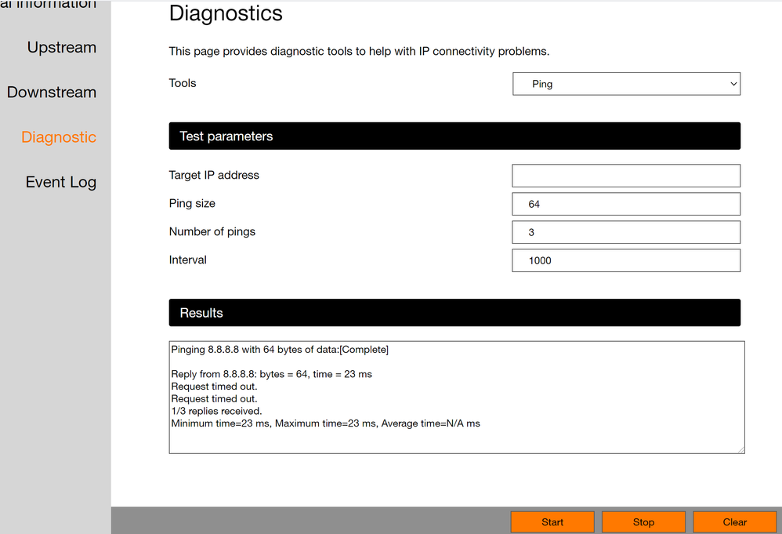Click the 'Minimum time=23 ms' summary line
Image resolution: width=782 pixels, height=534 pixels.
click(326, 423)
